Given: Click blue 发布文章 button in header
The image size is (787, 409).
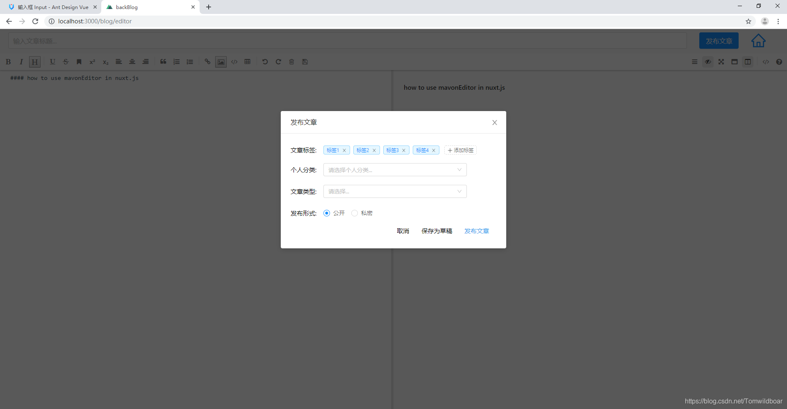Looking at the screenshot, I should click(719, 41).
